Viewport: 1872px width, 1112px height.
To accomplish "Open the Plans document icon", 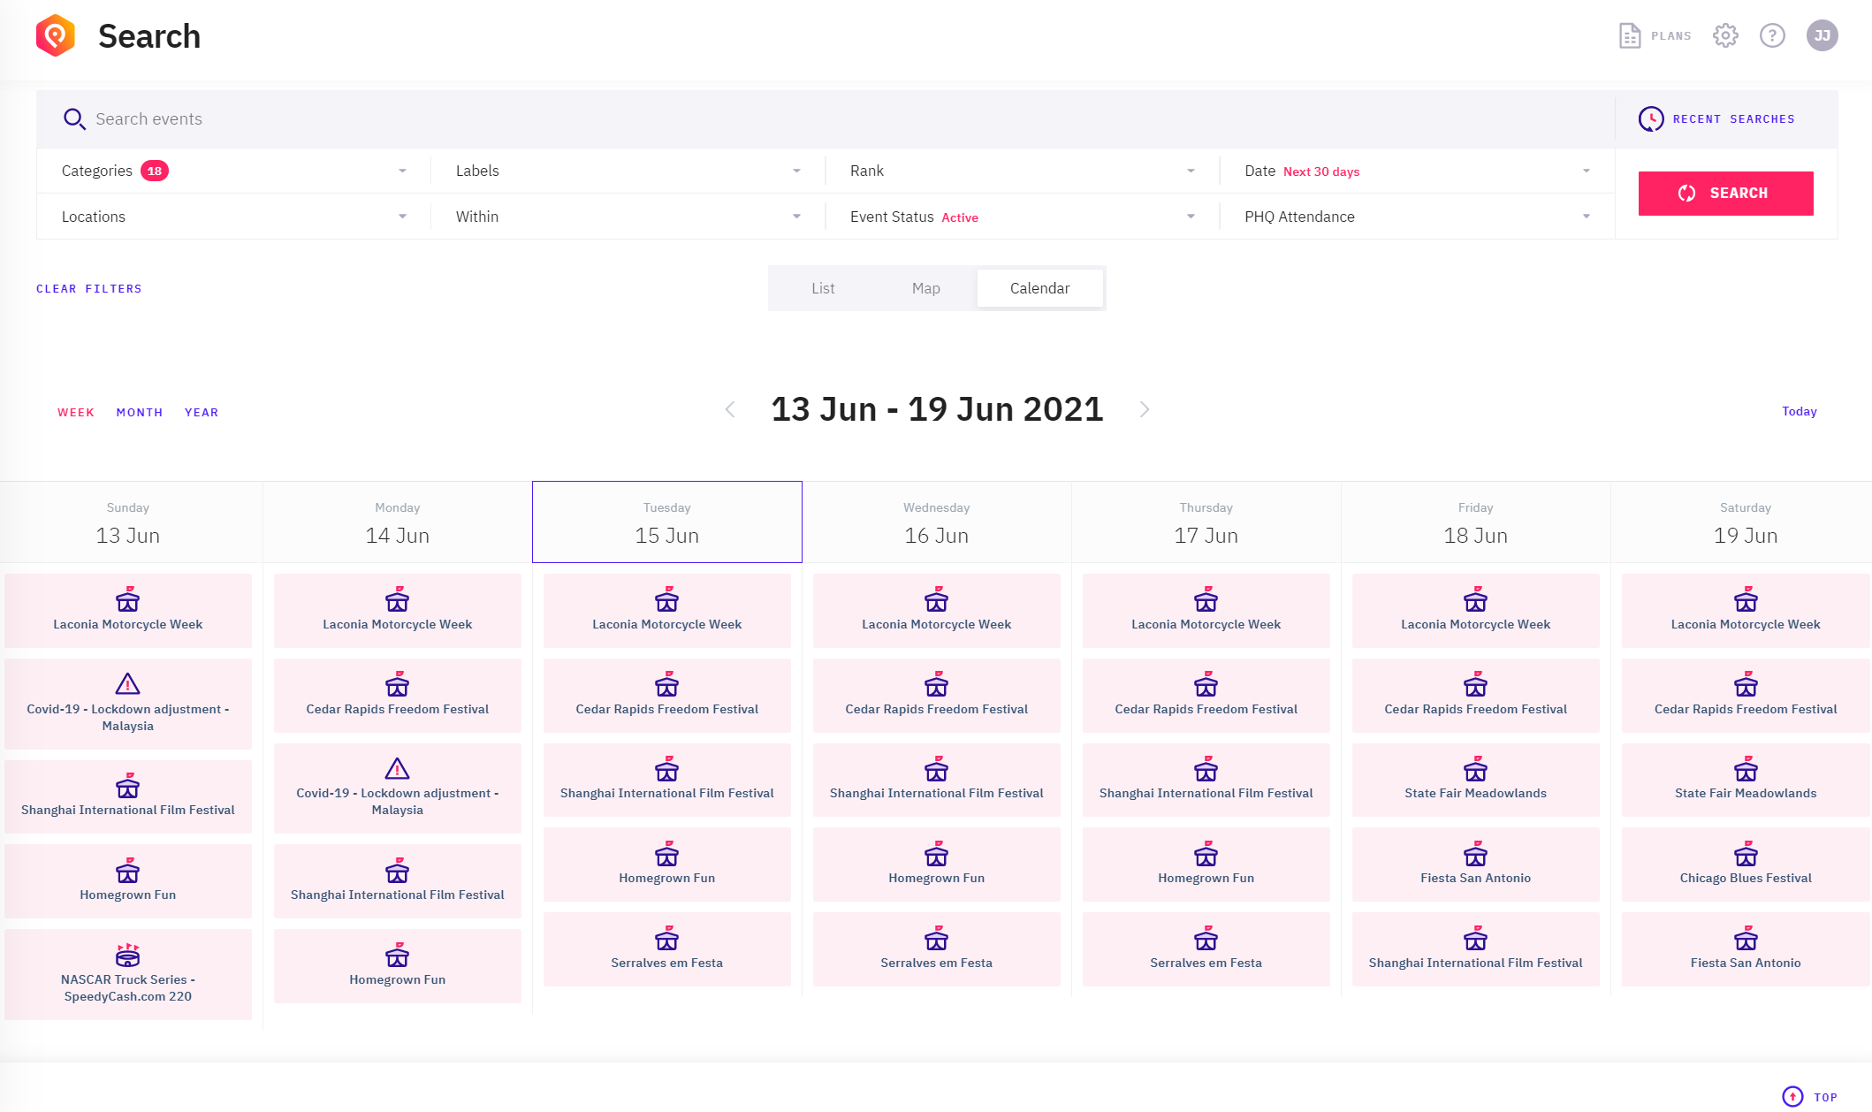I will (1629, 35).
